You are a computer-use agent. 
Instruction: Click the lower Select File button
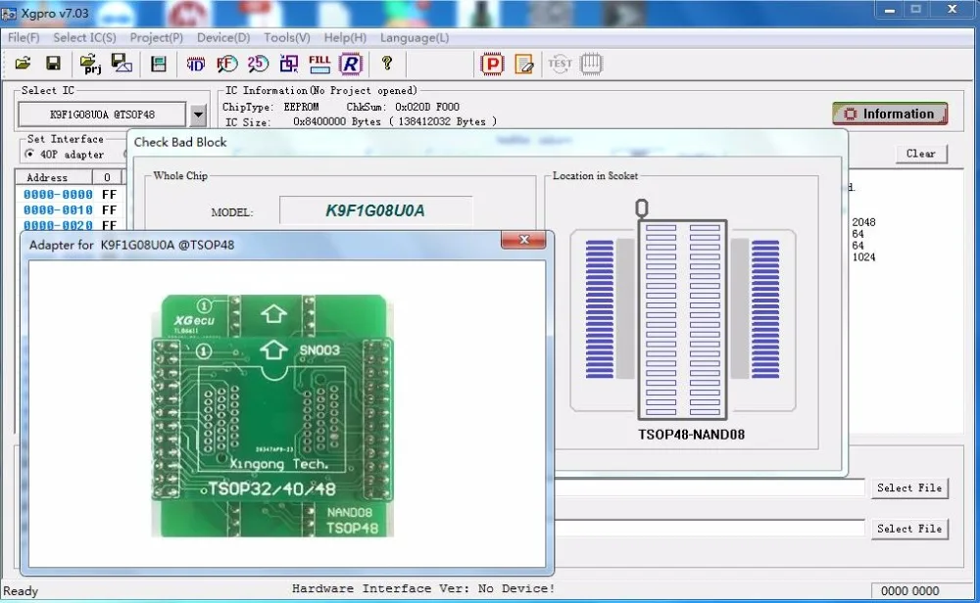[x=908, y=529]
